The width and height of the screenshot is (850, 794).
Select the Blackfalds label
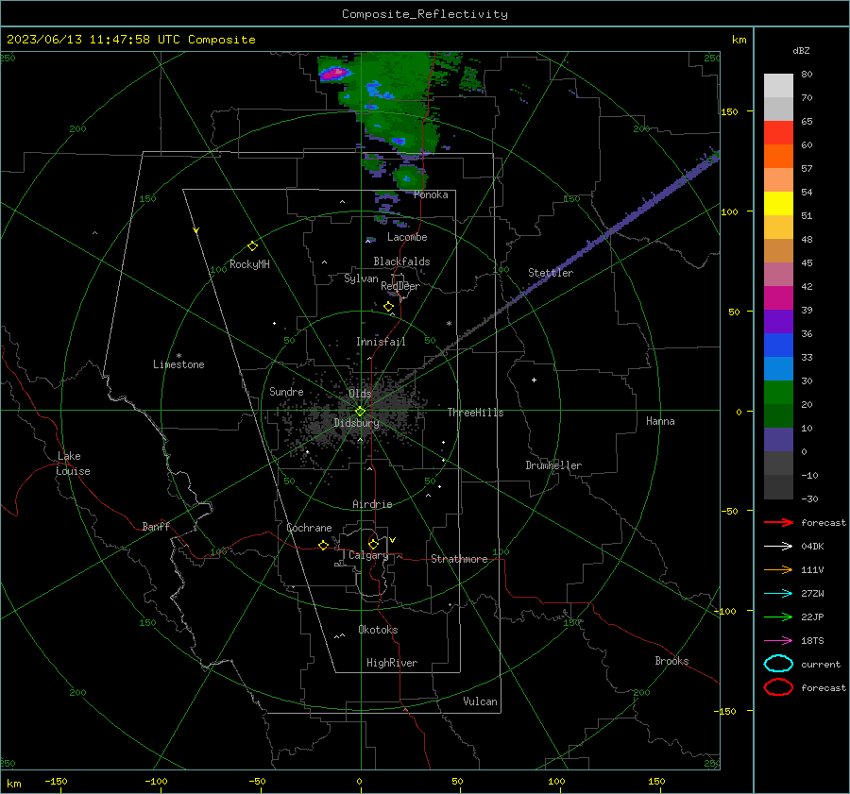click(x=401, y=262)
